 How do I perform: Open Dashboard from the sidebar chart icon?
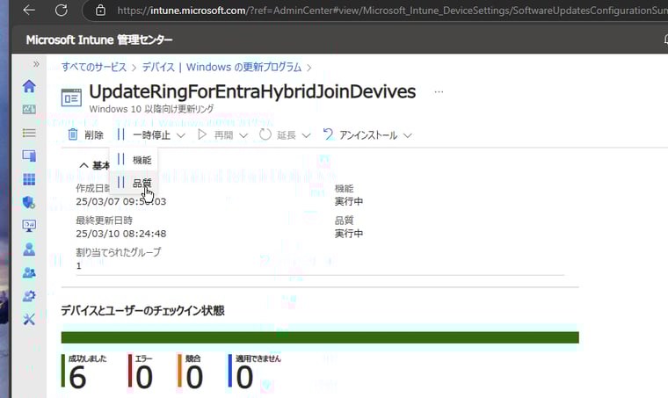coord(29,110)
